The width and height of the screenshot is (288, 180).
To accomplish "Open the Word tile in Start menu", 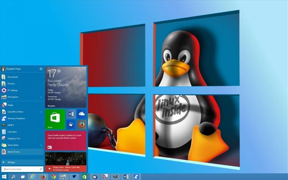I will point(71,114).
